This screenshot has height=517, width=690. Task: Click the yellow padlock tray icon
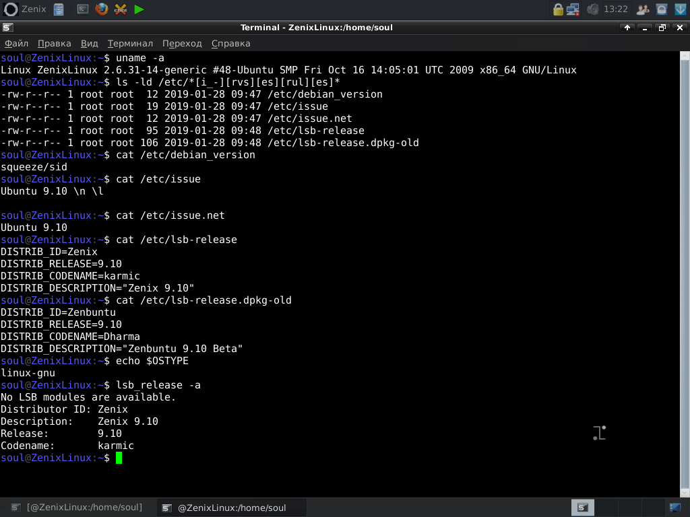tap(558, 9)
